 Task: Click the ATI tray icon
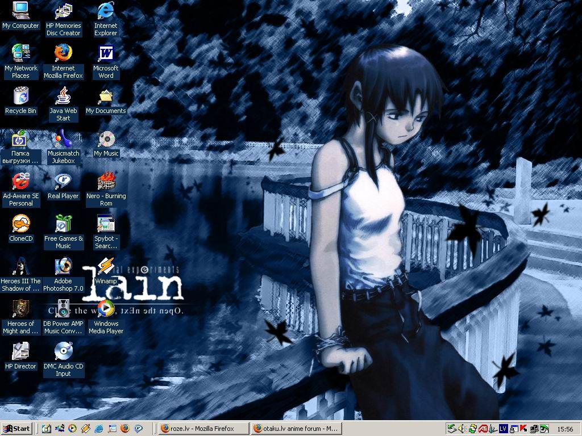[x=483, y=429]
